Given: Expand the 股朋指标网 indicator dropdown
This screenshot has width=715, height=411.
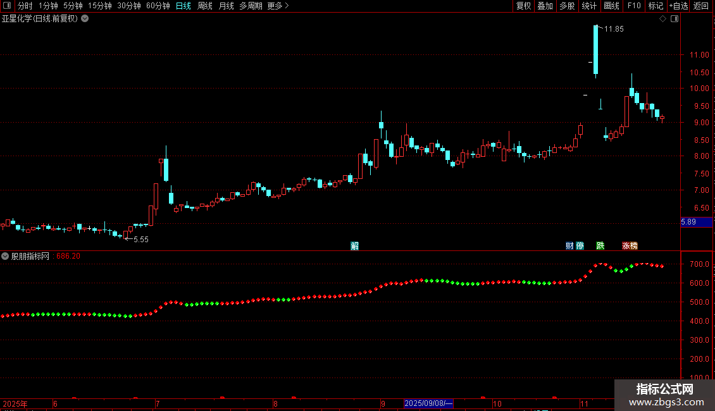Looking at the screenshot, I should [5, 257].
